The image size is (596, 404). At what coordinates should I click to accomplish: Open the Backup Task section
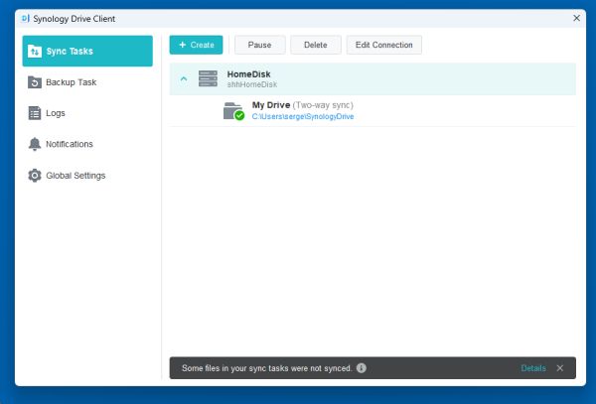(x=87, y=82)
